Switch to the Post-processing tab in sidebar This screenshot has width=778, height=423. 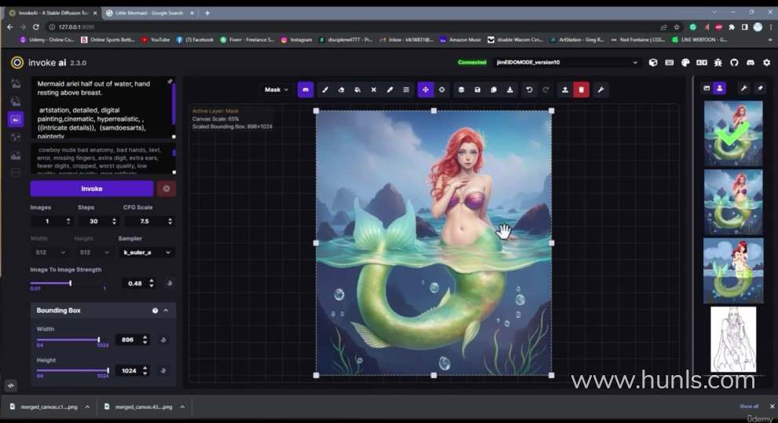pyautogui.click(x=16, y=156)
